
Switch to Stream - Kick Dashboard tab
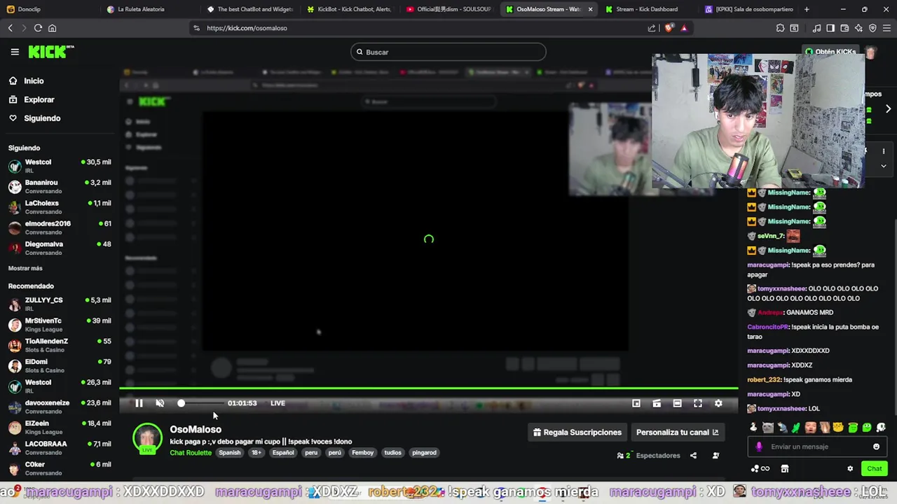coord(646,9)
